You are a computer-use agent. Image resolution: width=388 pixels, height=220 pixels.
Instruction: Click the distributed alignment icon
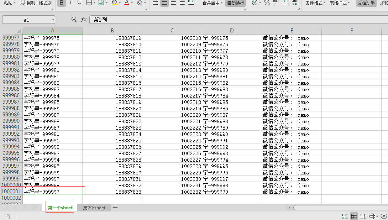pyautogui.click(x=191, y=3)
